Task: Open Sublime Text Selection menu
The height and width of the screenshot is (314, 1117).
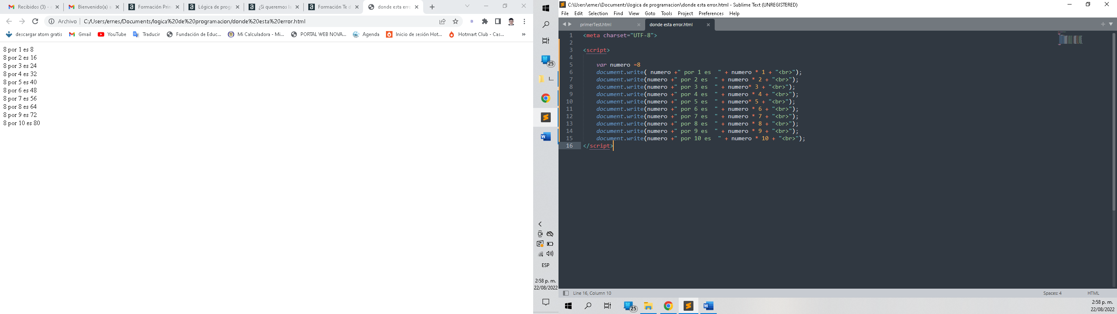Action: [x=598, y=13]
